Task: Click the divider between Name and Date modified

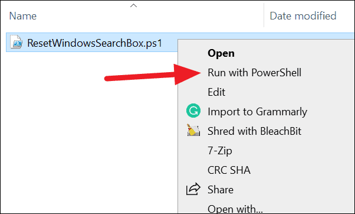Action: [264, 15]
